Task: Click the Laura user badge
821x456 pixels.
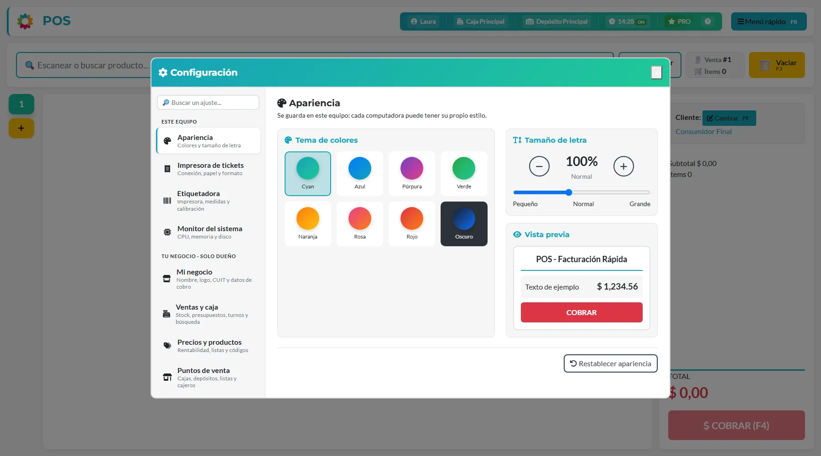Action: pos(423,21)
